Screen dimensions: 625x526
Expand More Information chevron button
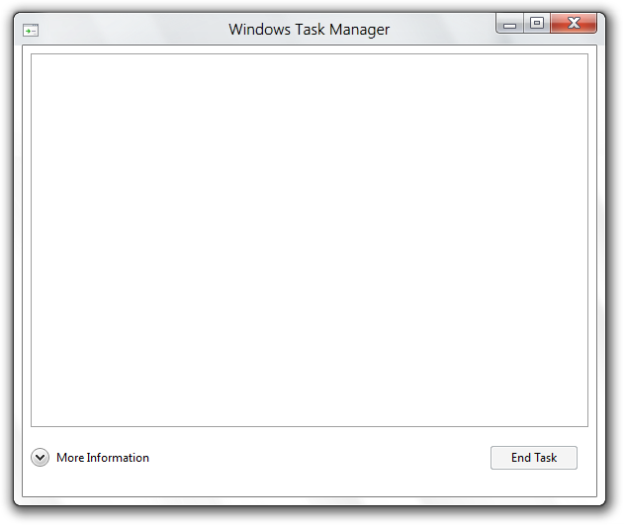point(40,458)
